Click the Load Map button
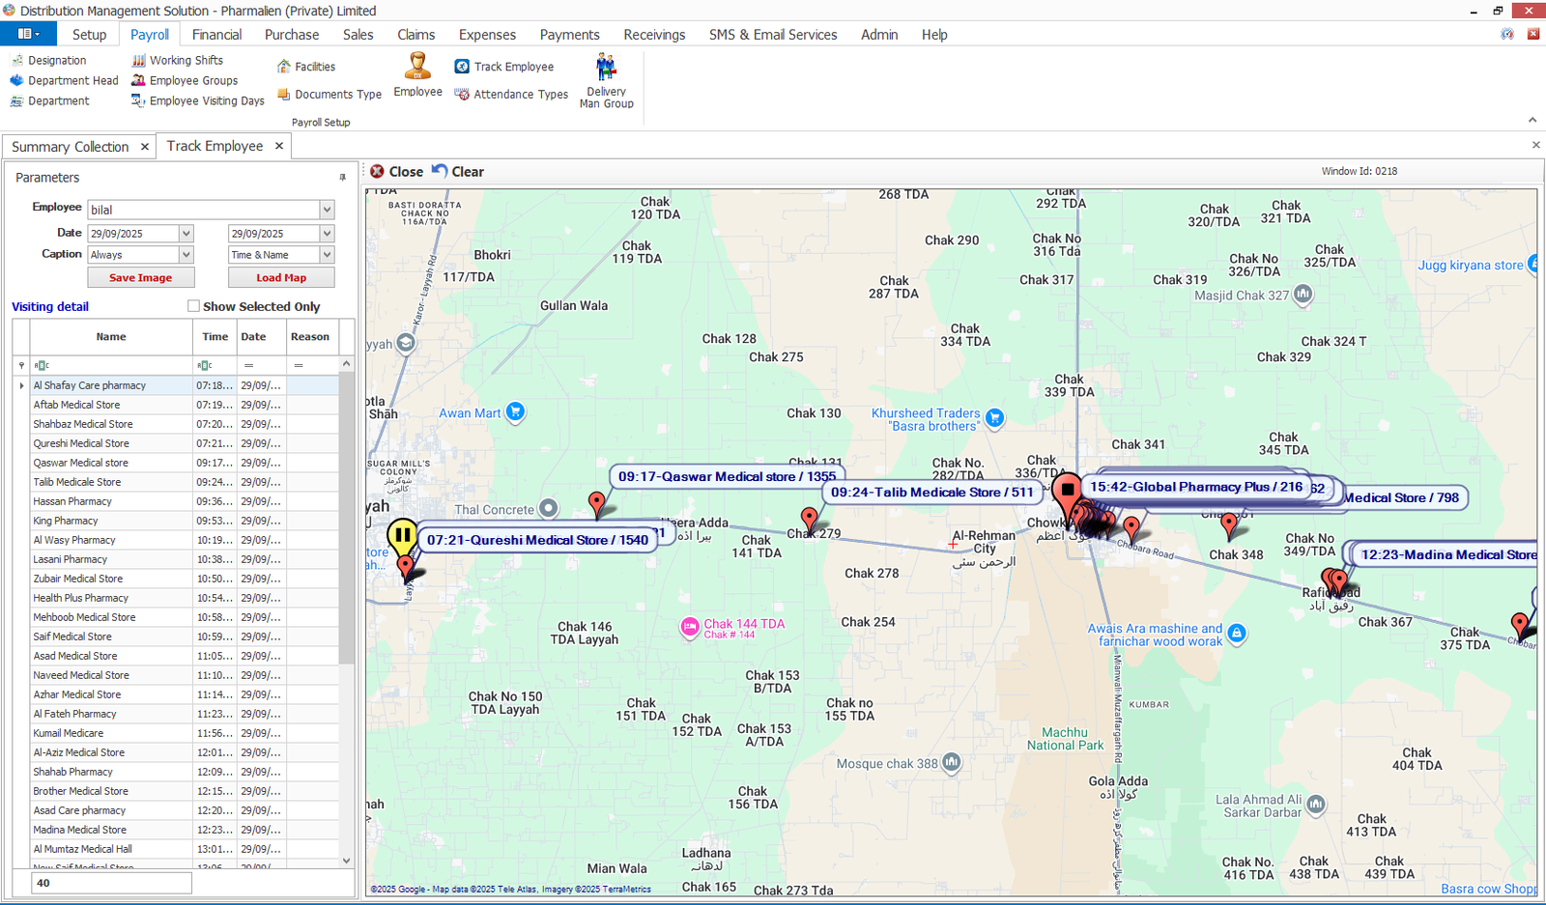Screen dimensions: 1546x905 pyautogui.click(x=281, y=277)
